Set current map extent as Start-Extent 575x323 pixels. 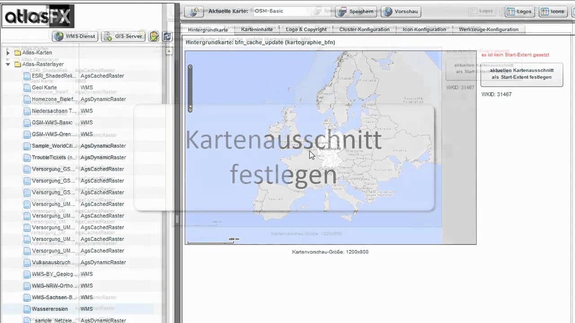pos(522,74)
